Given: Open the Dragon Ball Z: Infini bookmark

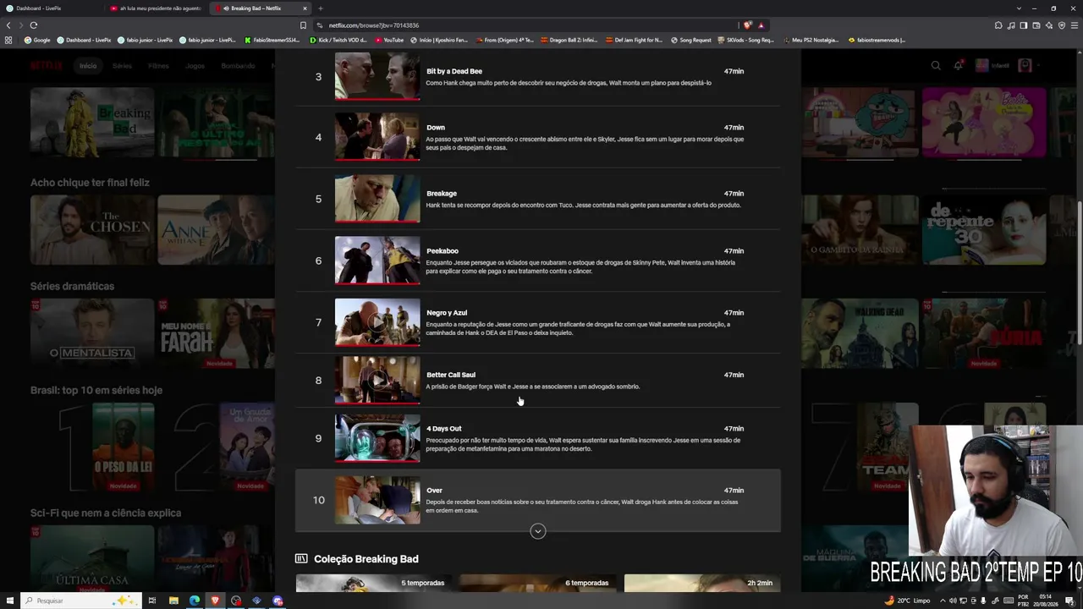Looking at the screenshot, I should pos(570,40).
